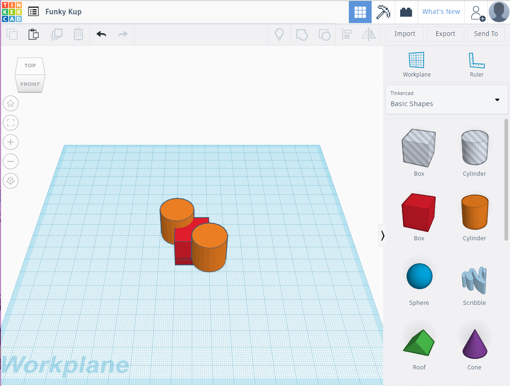Screen dimensions: 510x386
Task: Toggle orthographic perspective view cube icon
Action: point(11,181)
